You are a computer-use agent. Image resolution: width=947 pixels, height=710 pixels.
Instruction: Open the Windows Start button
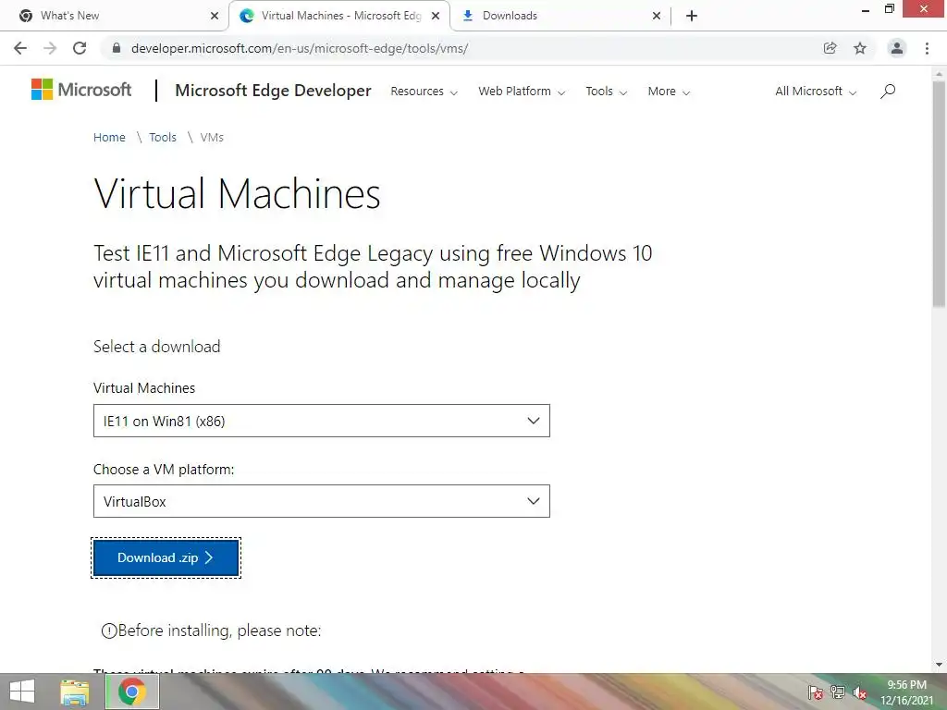(x=22, y=692)
